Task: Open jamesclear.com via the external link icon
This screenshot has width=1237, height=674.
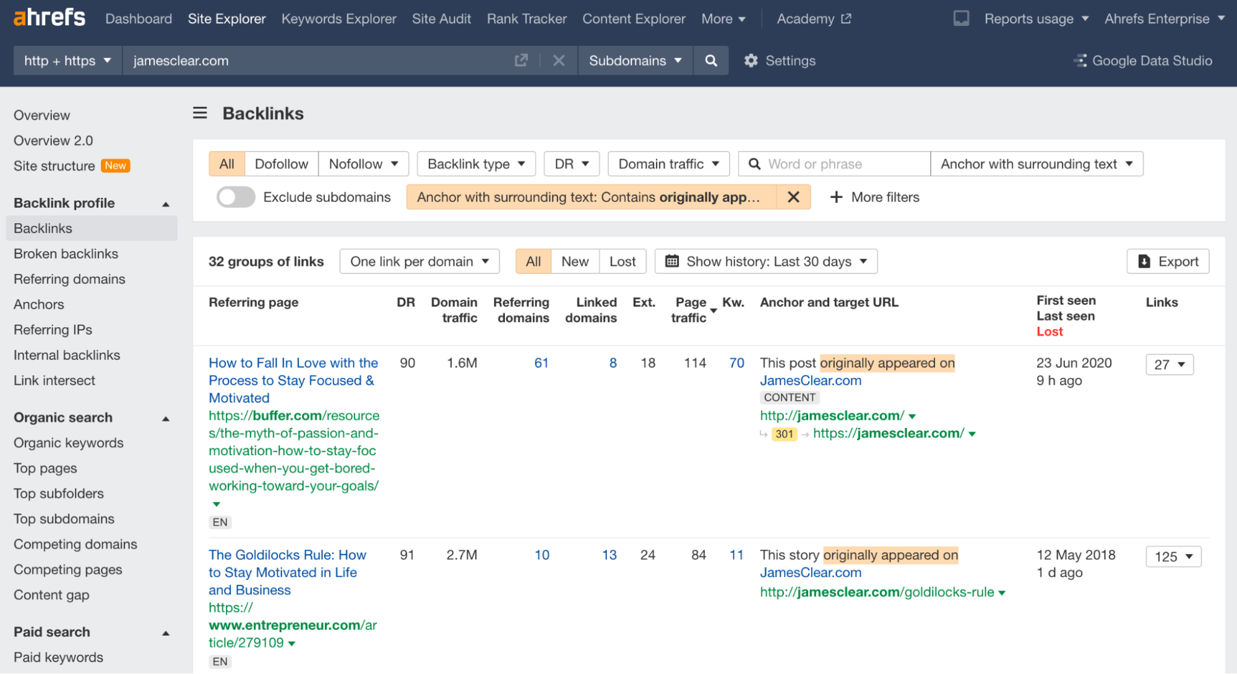Action: pos(521,60)
